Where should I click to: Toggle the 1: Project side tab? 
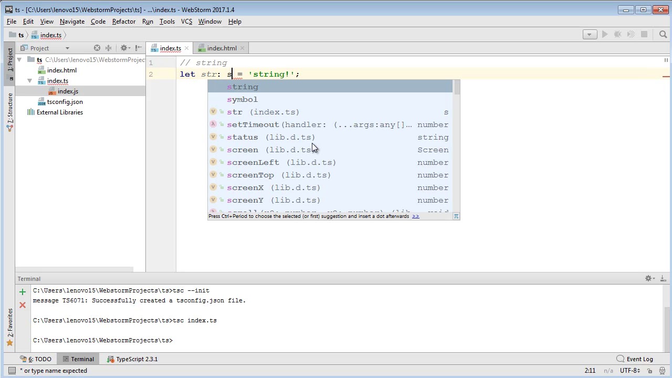click(9, 63)
